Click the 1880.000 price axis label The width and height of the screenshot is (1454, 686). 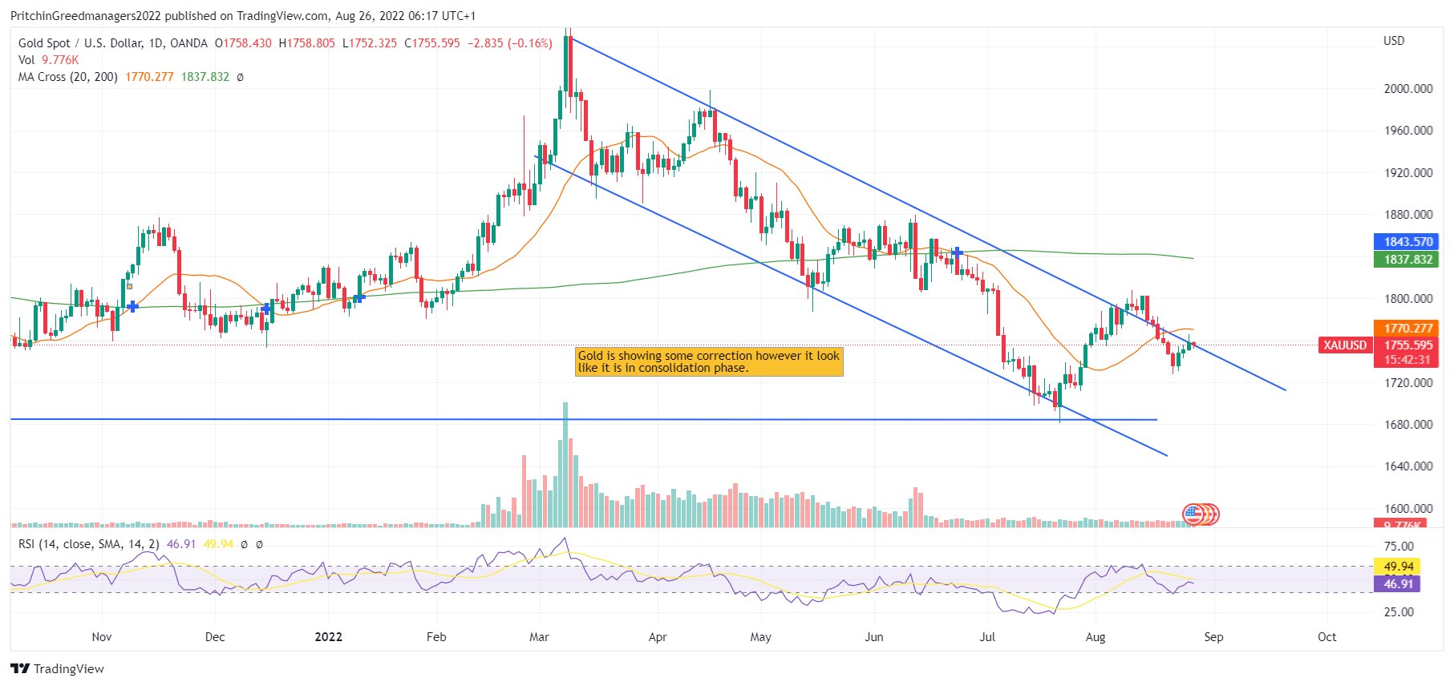(1408, 215)
